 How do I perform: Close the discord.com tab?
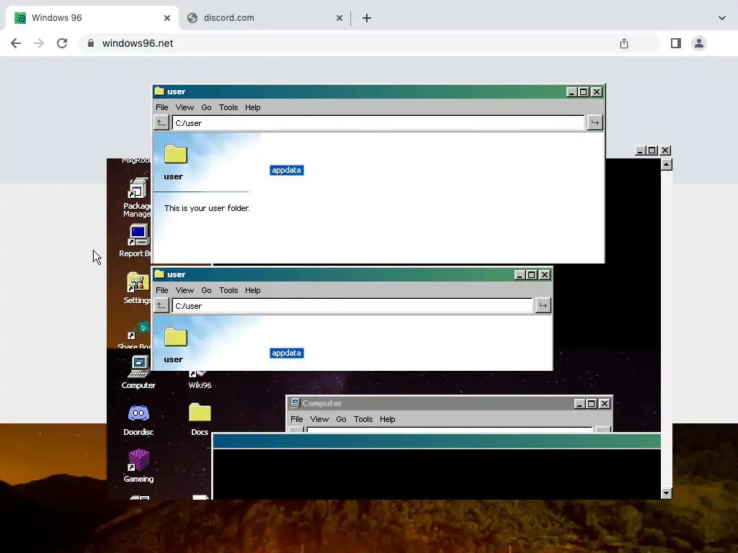click(x=339, y=18)
